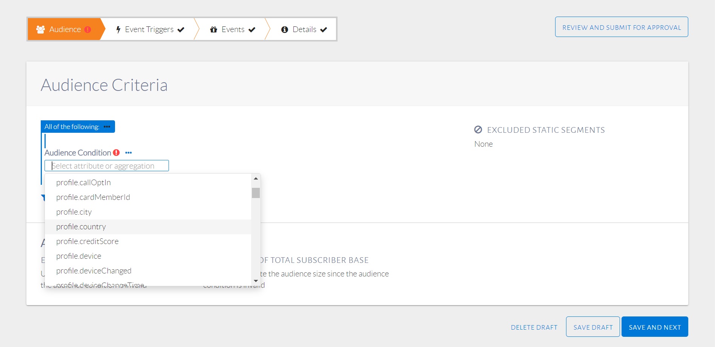Click the Audience Condition red error icon
The width and height of the screenshot is (715, 347).
click(x=117, y=153)
